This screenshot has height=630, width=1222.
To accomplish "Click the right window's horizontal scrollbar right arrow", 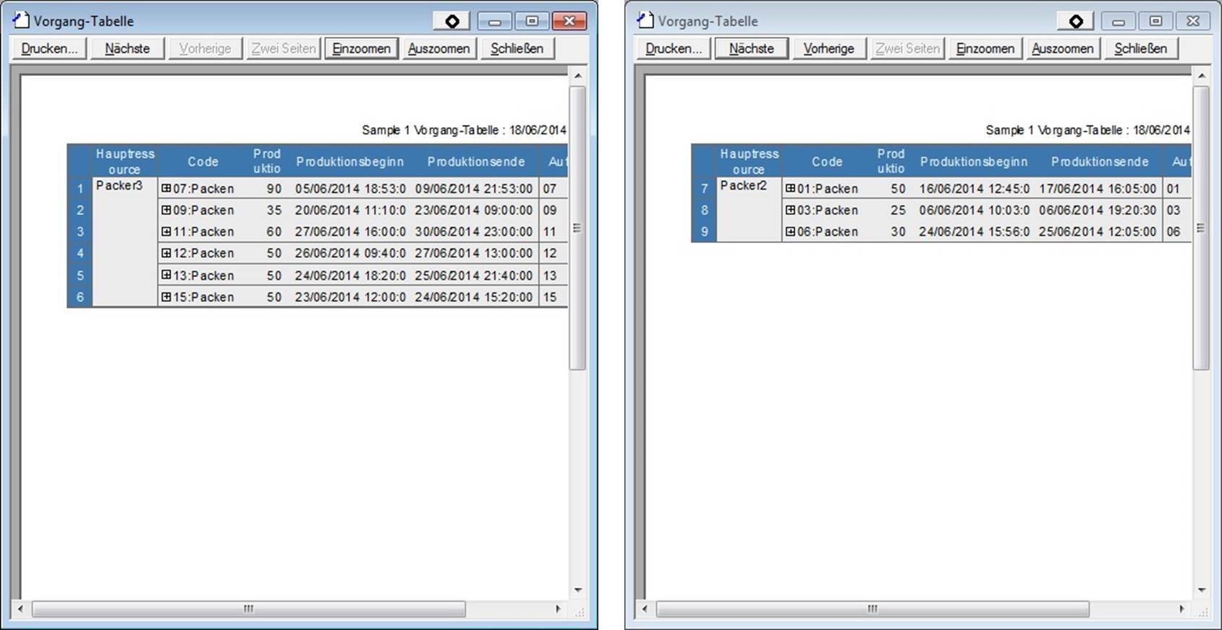I will tap(1181, 609).
